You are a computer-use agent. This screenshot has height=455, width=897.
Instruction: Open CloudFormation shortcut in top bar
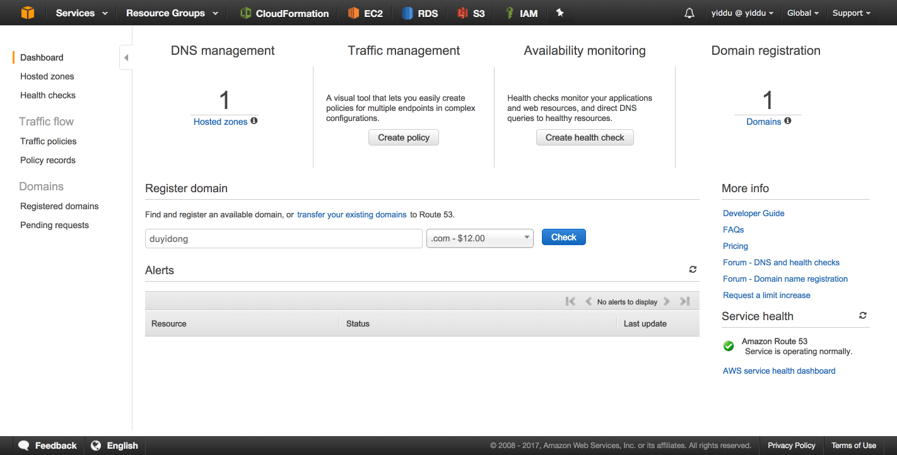pos(284,13)
